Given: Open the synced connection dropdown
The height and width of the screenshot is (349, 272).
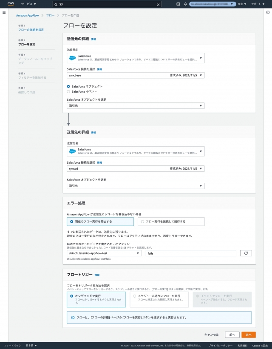Looking at the screenshot, I should point(136,168).
